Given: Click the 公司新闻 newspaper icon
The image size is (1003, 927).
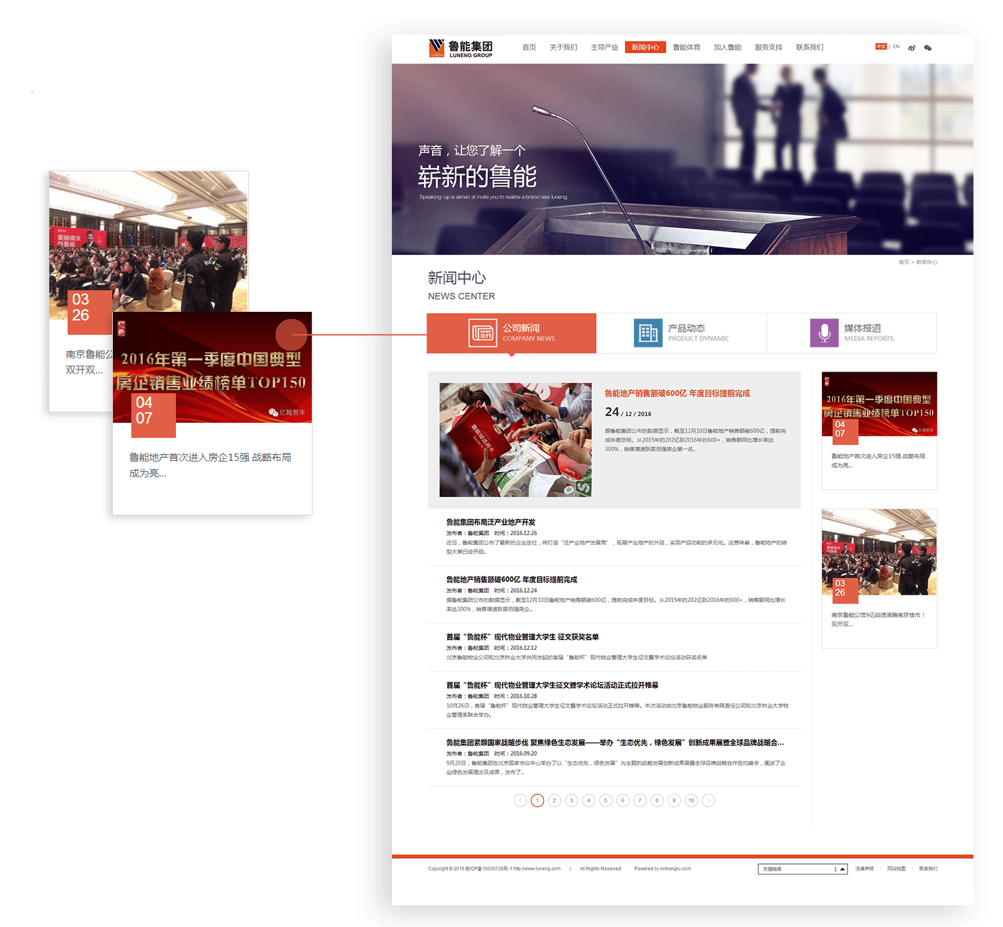Looking at the screenshot, I should coord(482,333).
